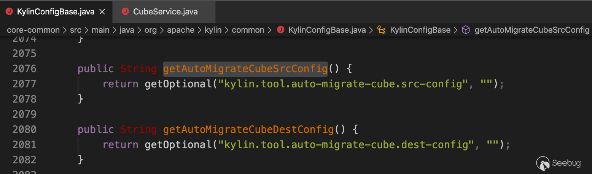Click the Java file icon in breadcrumb
Image resolution: width=592 pixels, height=174 pixels.
pyautogui.click(x=281, y=30)
